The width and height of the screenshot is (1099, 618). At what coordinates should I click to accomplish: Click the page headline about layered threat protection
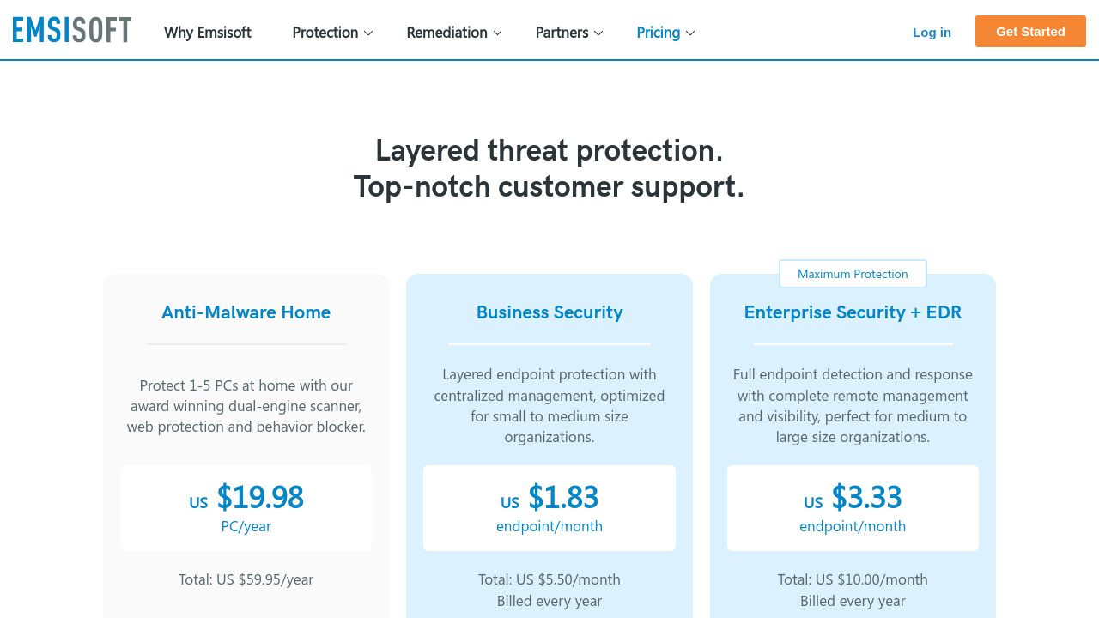click(549, 168)
